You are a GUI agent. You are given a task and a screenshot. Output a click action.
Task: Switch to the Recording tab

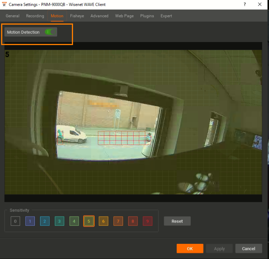pos(35,16)
